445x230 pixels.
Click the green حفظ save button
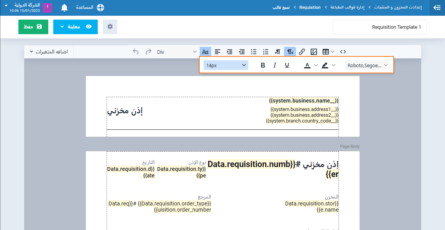33,27
